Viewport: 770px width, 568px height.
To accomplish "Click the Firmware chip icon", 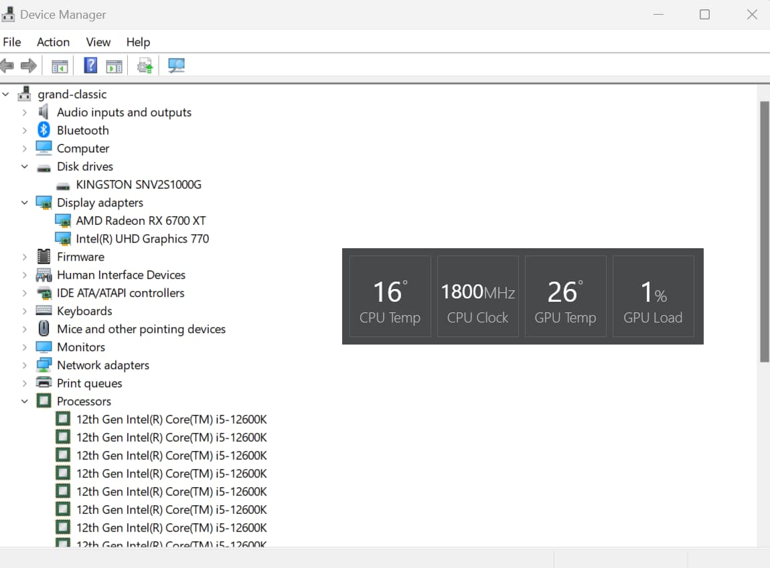I will coord(44,256).
